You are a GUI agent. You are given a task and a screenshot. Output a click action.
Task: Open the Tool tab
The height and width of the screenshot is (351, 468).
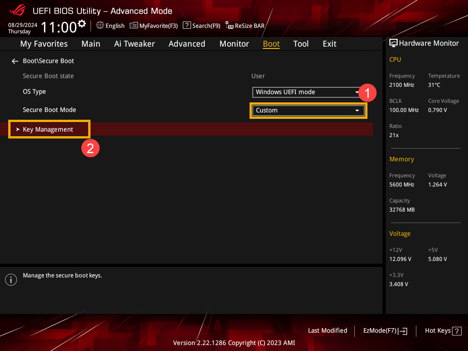coord(301,44)
